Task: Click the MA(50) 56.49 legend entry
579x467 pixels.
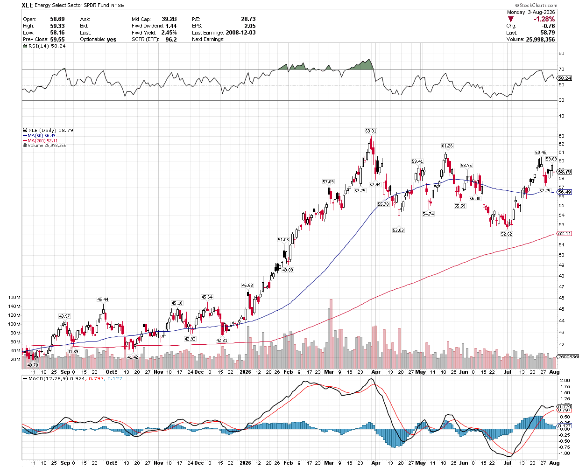Action: (x=39, y=136)
